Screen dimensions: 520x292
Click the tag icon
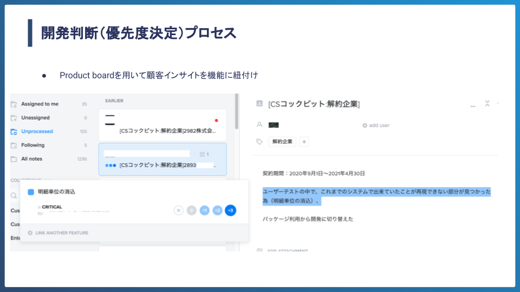click(x=259, y=142)
